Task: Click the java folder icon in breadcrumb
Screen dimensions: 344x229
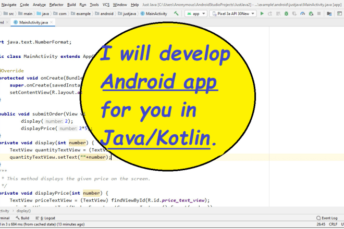Action: (x=39, y=14)
